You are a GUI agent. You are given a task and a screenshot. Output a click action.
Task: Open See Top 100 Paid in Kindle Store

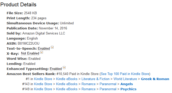(125, 74)
